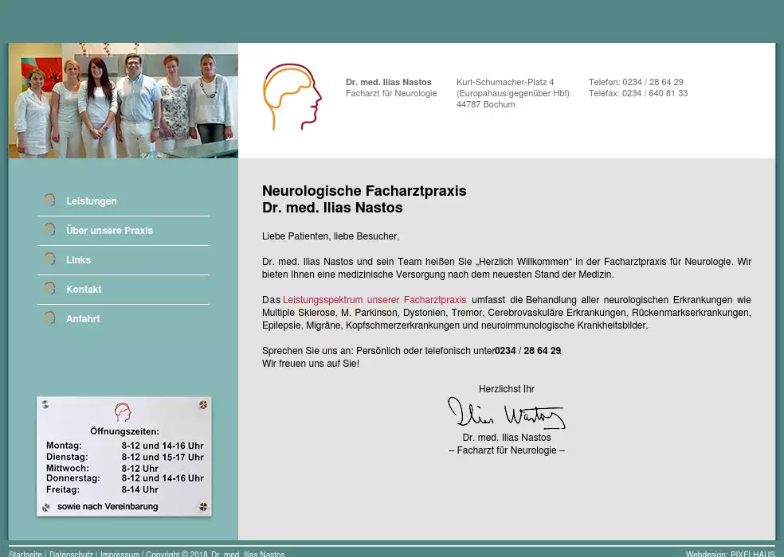Click the team group photo

click(x=123, y=101)
